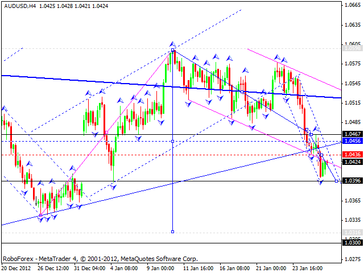The height and width of the screenshot is (273, 364).
Task: Select the down fractal arrow under the 26 Dec low
Action: point(40,218)
